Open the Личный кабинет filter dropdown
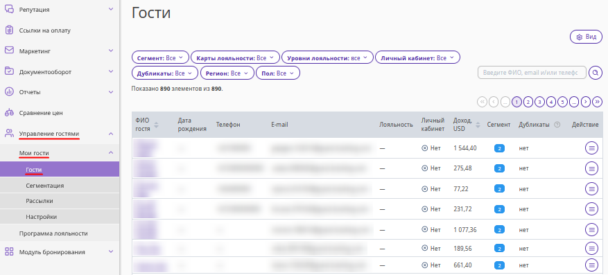The image size is (608, 275). (417, 57)
